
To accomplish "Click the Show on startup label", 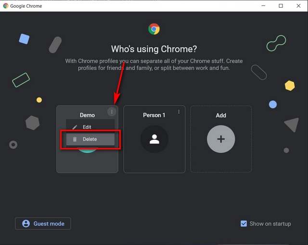I will coord(270,224).
